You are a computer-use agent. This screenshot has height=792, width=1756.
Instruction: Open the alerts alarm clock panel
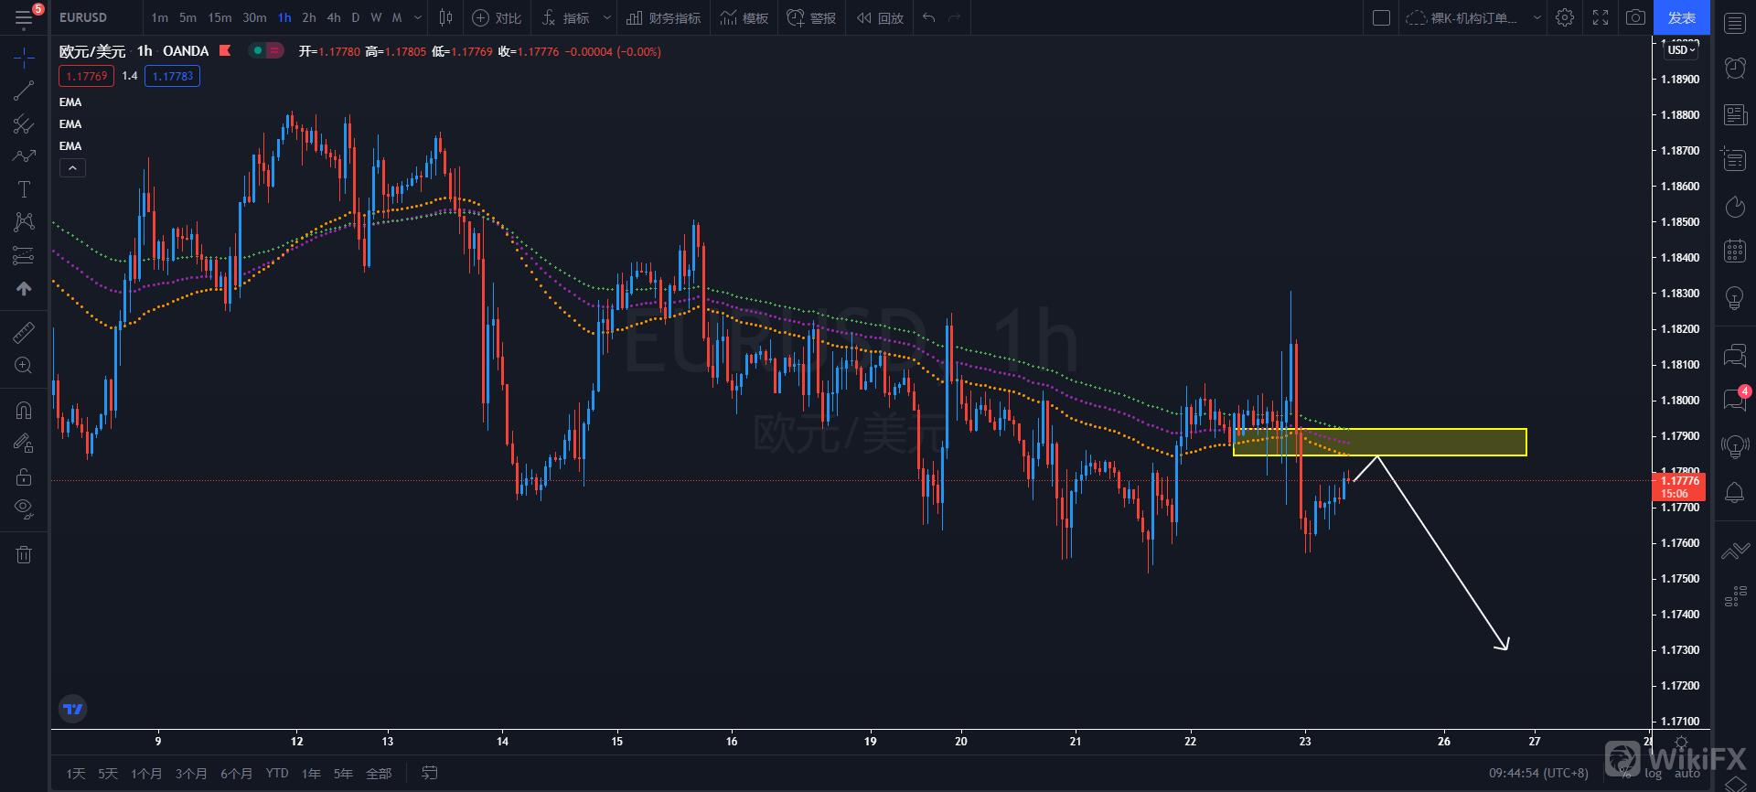coord(1734,68)
